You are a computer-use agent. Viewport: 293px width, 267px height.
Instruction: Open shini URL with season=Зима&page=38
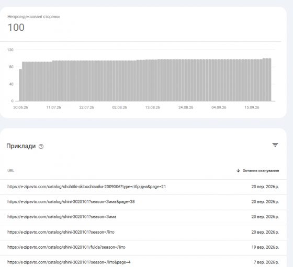pyautogui.click(x=71, y=202)
